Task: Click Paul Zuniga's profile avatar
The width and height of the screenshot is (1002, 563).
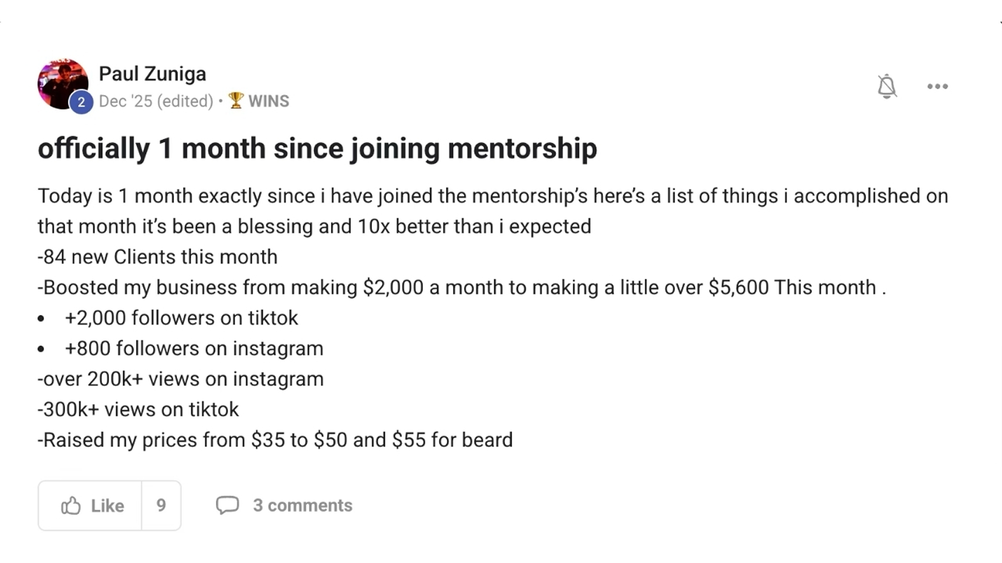Action: coord(60,81)
